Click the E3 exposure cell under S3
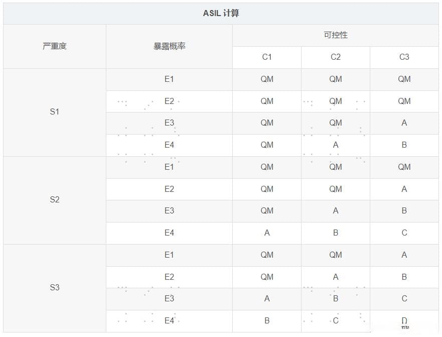Screen dimensions: 442x337 pyautogui.click(x=169, y=299)
